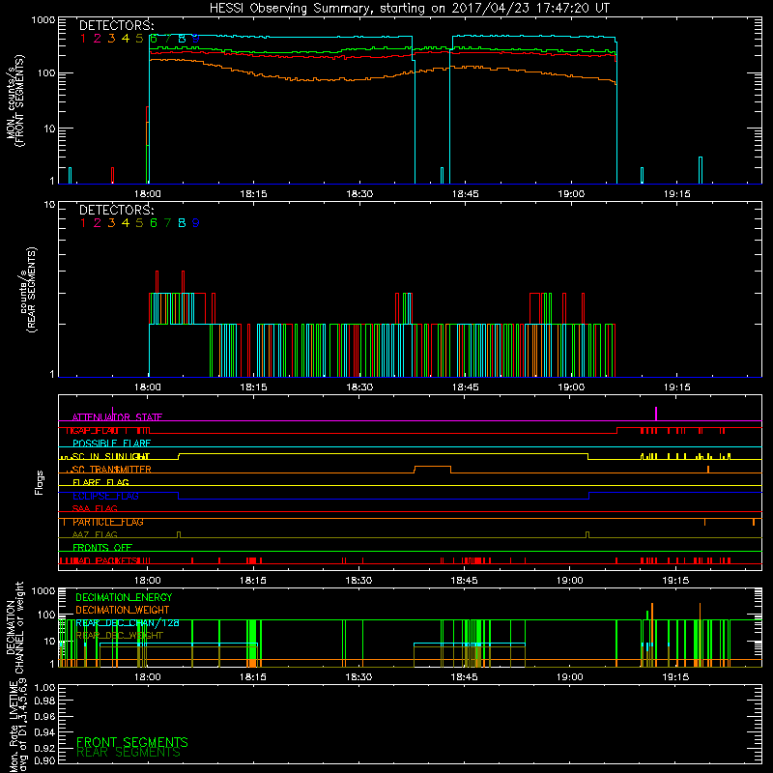
Task: Select the ECLIPSE_FLAG label
Action: coord(105,496)
